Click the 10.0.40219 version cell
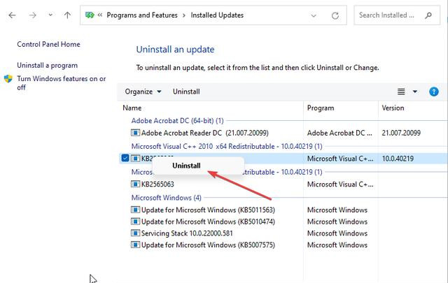This screenshot has width=448, height=283. point(398,159)
